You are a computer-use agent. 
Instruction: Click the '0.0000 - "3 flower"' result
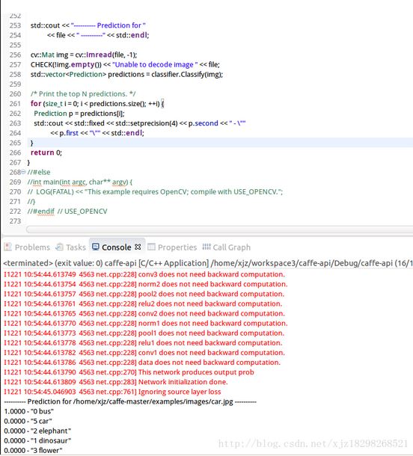pos(33,451)
